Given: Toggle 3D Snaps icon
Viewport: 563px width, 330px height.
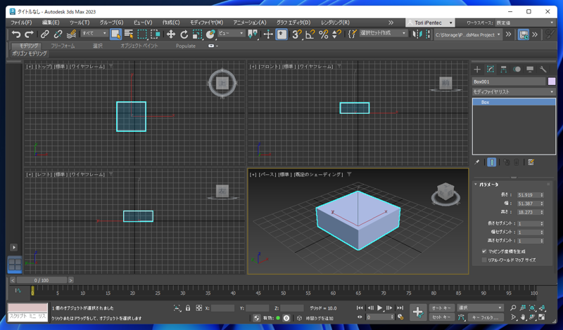Looking at the screenshot, I should tap(296, 34).
